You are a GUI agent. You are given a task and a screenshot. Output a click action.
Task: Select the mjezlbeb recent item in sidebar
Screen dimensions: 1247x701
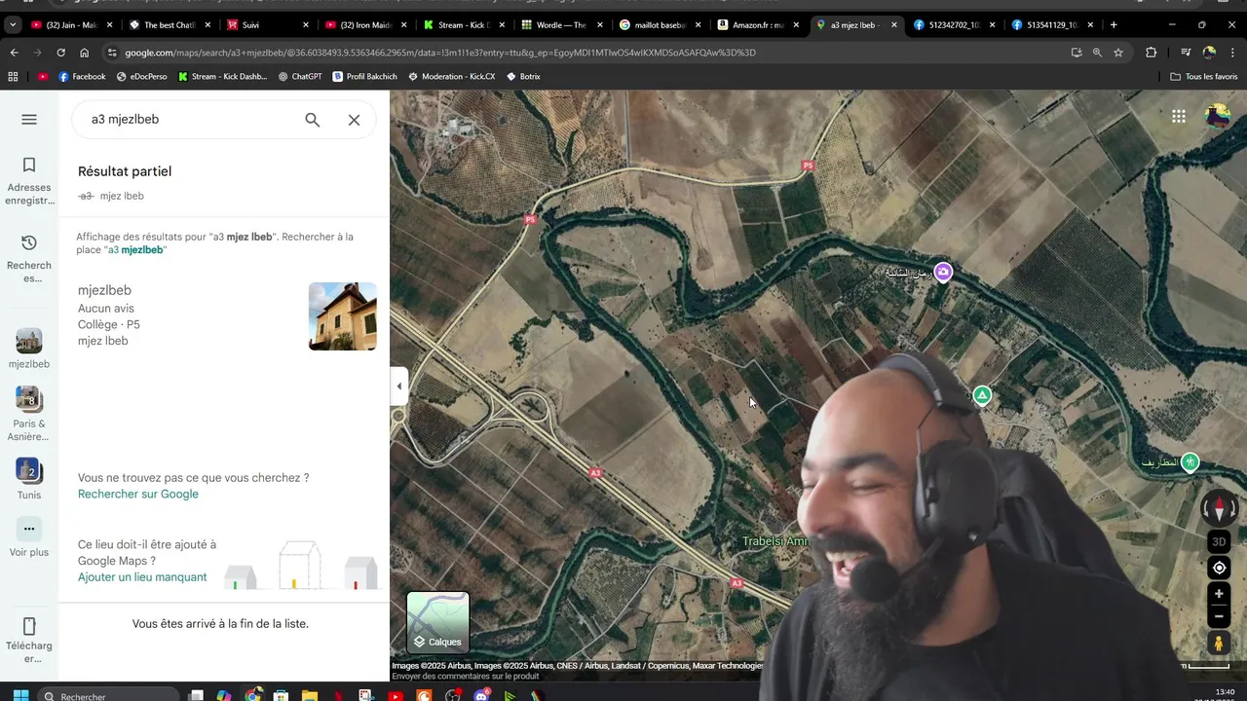29,350
